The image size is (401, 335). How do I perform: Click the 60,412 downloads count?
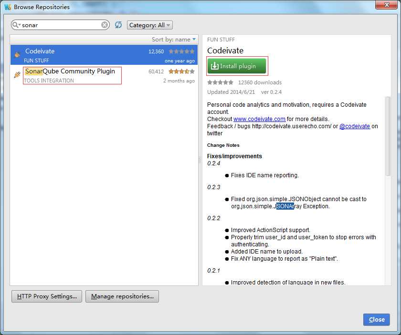[156, 71]
